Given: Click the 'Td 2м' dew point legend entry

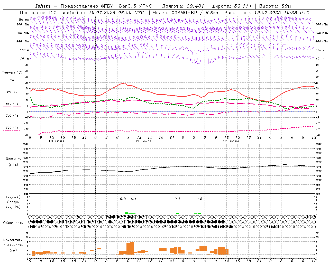Looking at the screenshot, I should (x=12, y=92).
